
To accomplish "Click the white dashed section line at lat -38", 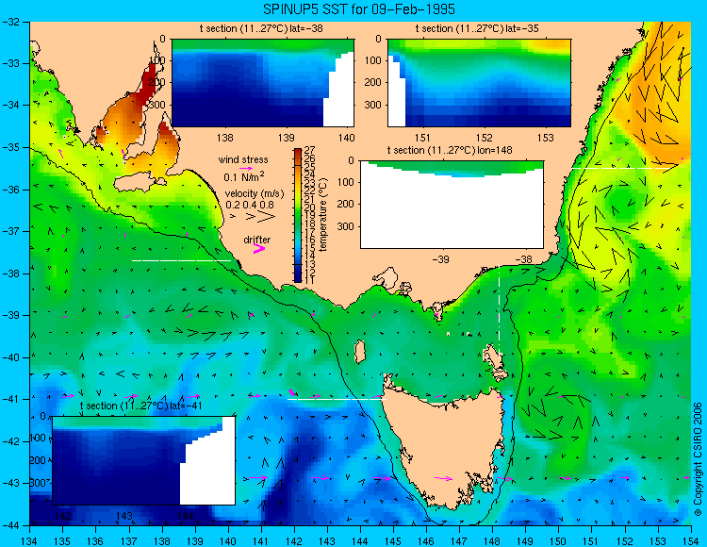I will click(x=181, y=260).
